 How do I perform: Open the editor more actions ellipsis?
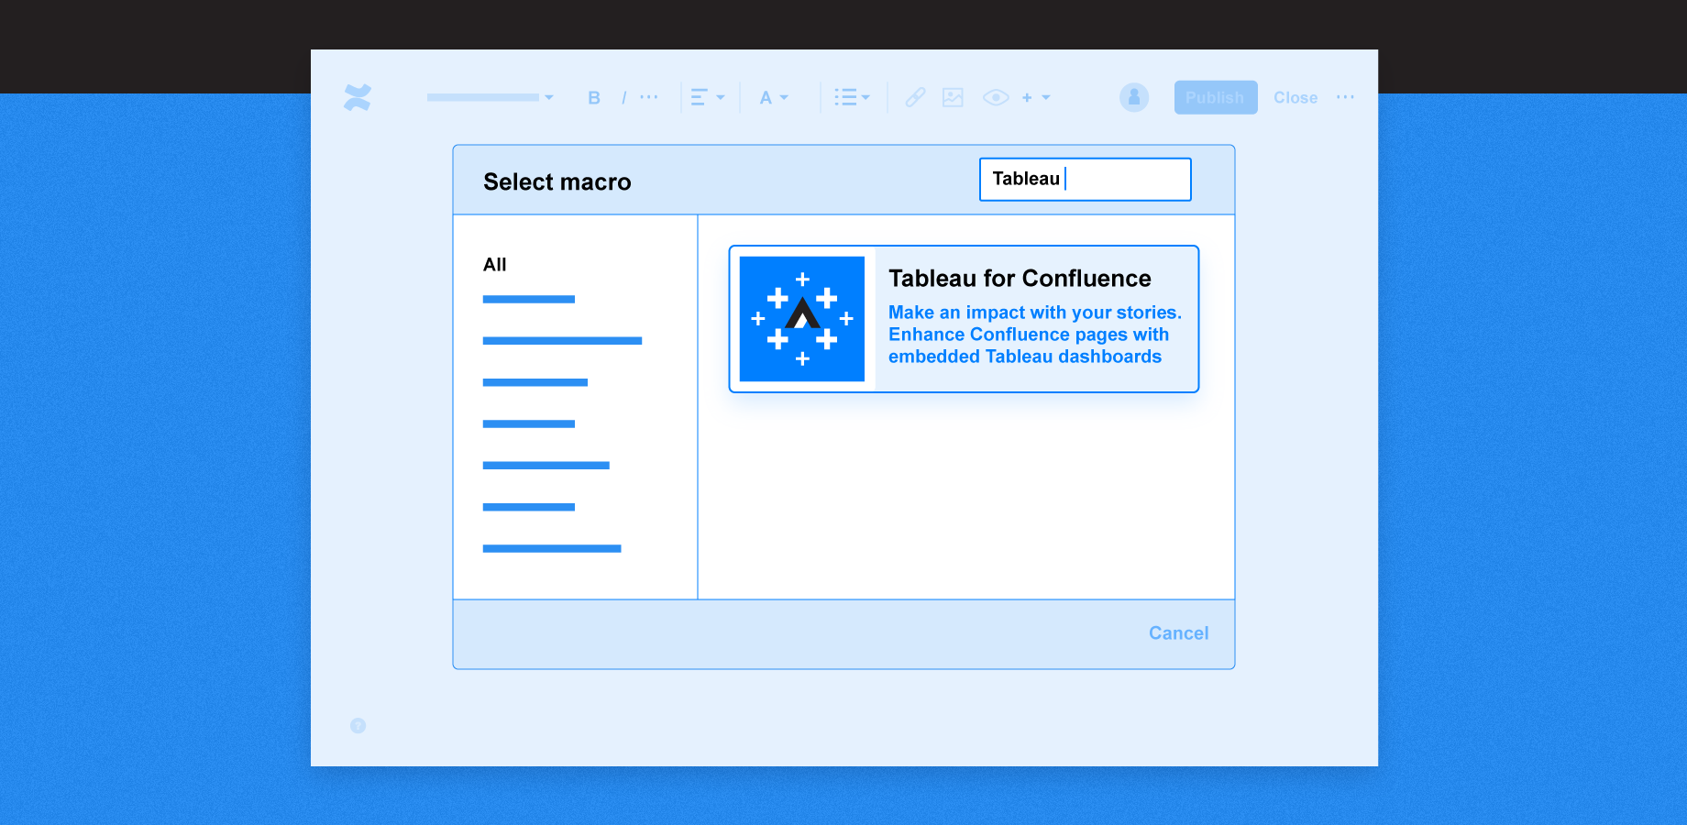pos(1345,96)
